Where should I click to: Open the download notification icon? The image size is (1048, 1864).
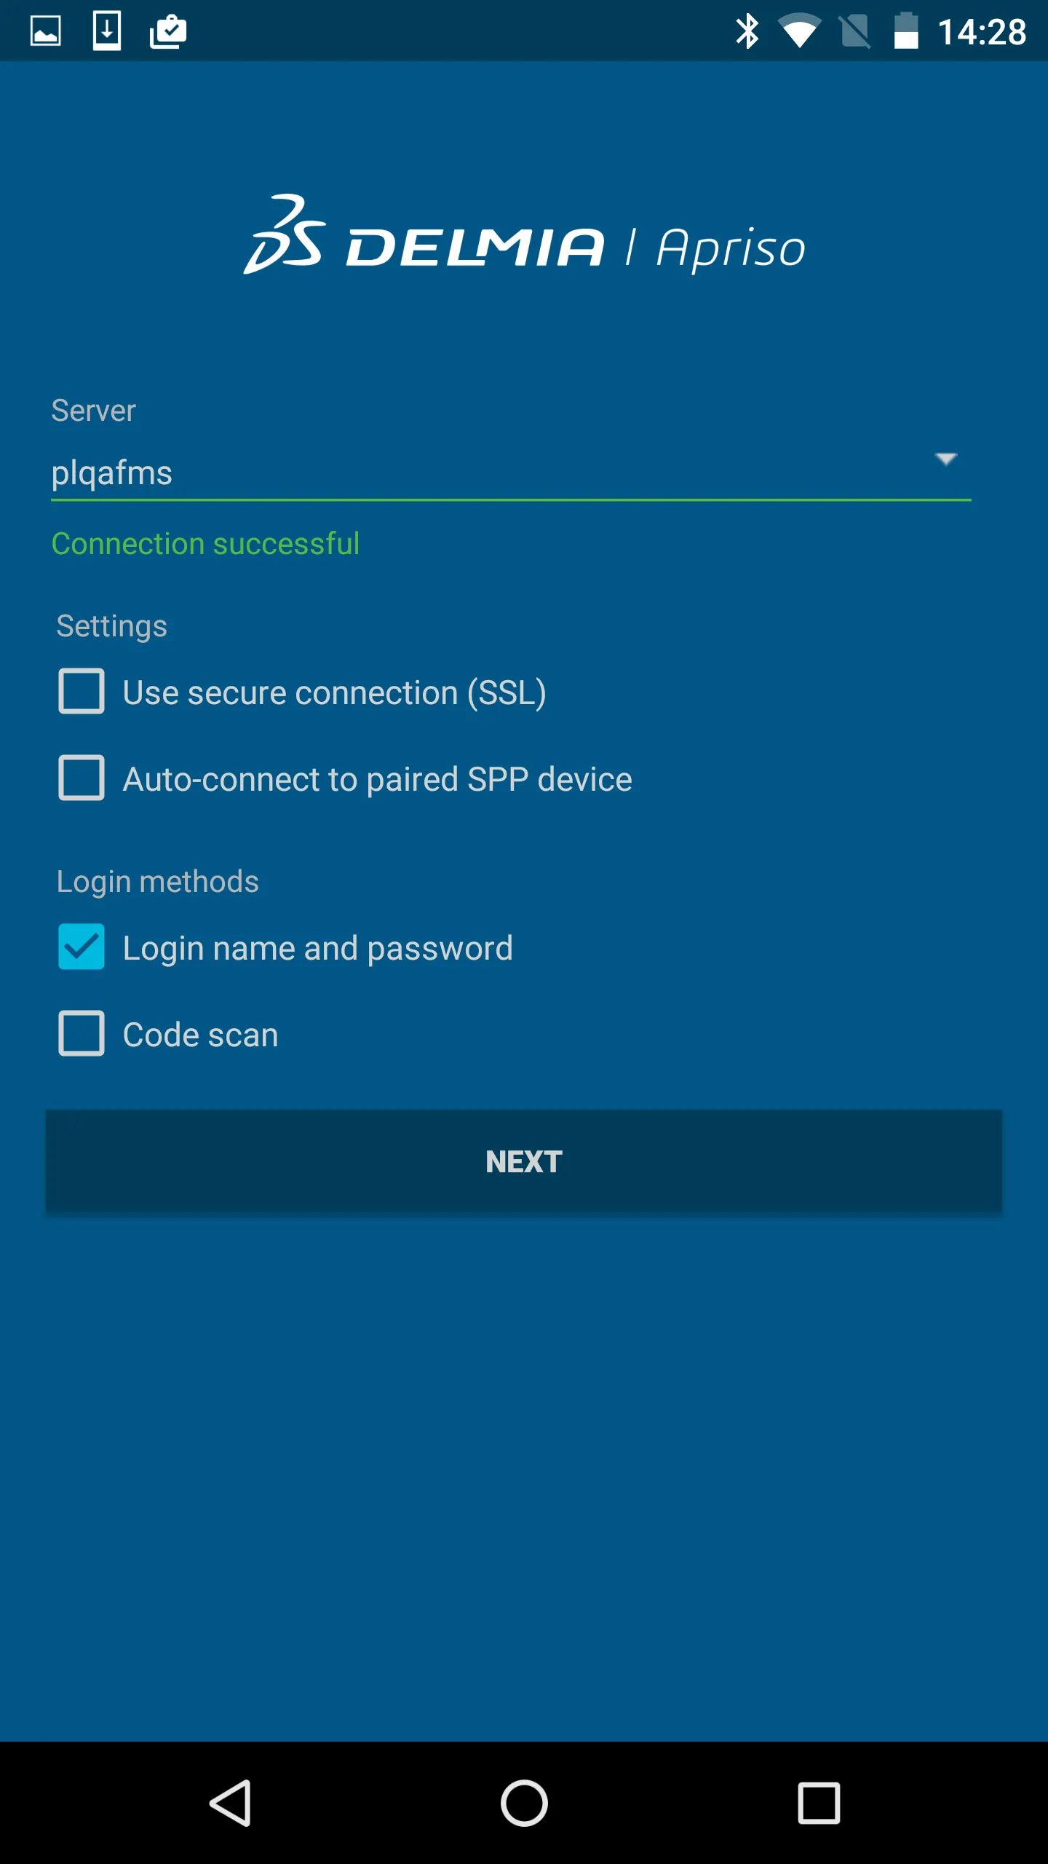pyautogui.click(x=107, y=31)
